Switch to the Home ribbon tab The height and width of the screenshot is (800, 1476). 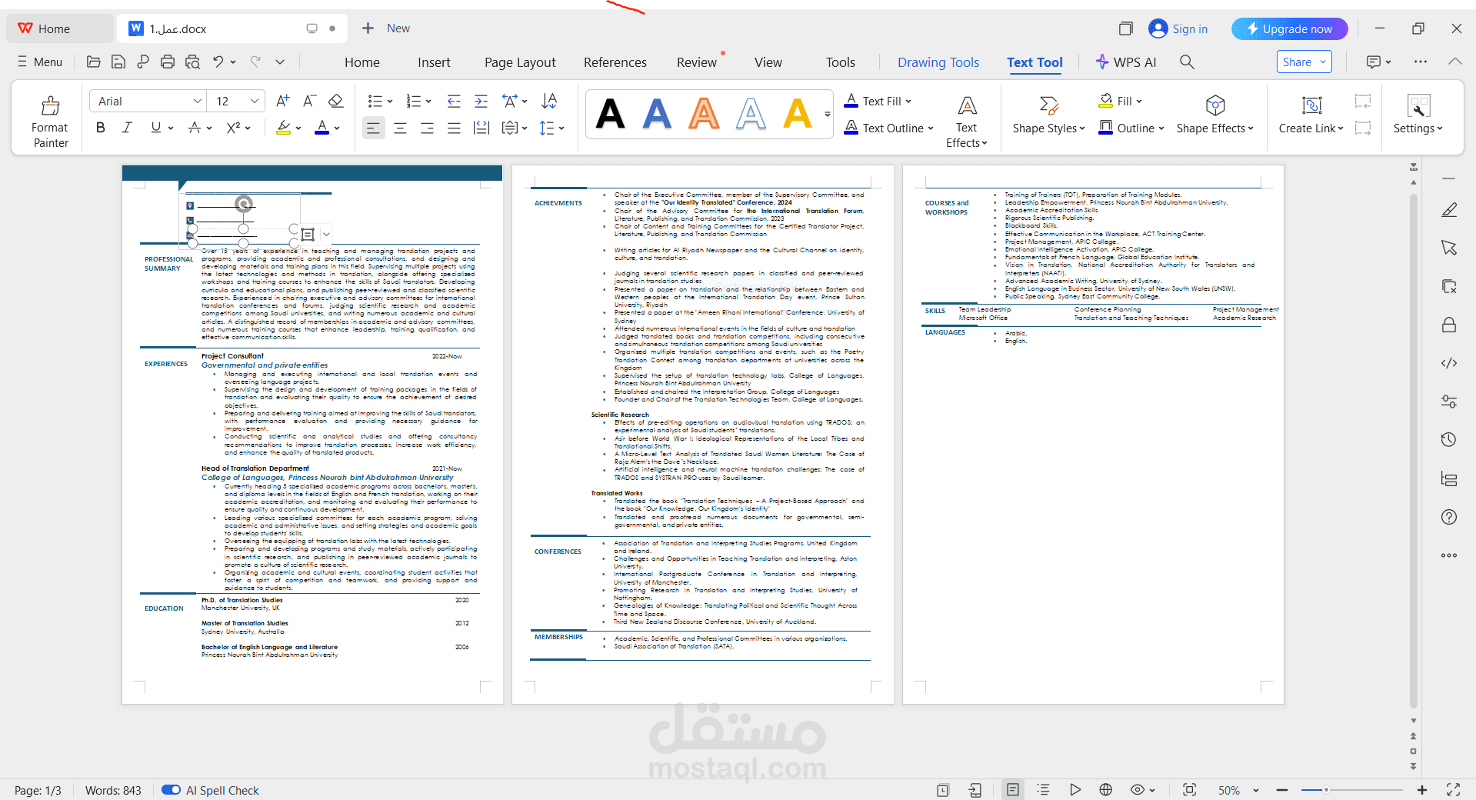(x=362, y=62)
